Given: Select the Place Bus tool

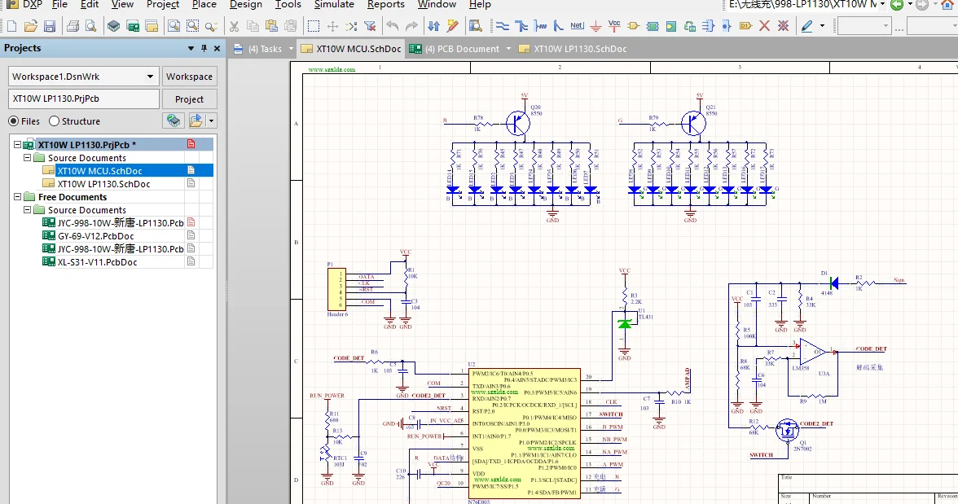Looking at the screenshot, I should [521, 26].
